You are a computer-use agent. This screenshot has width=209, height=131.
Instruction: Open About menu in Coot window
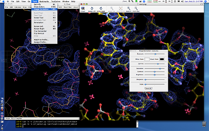tap(76, 7)
